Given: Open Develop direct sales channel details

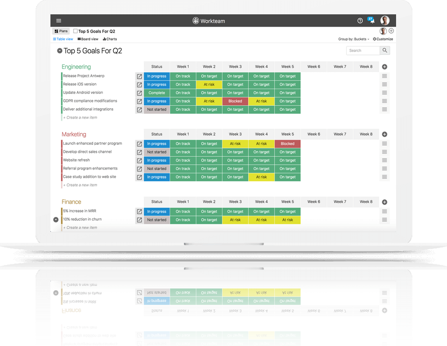Looking at the screenshot, I should coord(139,152).
